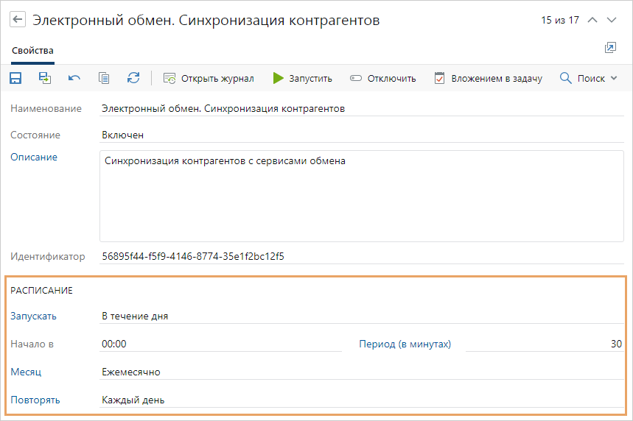Click the Период (в минутах) field
The image size is (633, 421).
545,344
